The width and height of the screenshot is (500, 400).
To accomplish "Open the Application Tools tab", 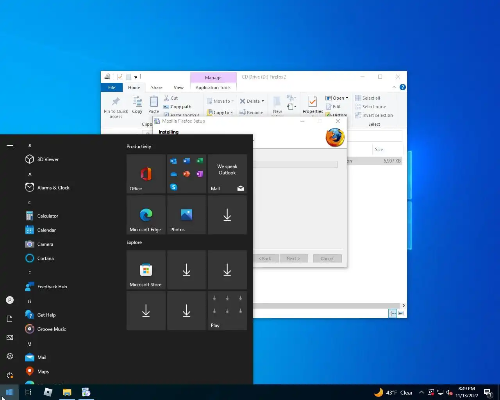I will pyautogui.click(x=213, y=87).
